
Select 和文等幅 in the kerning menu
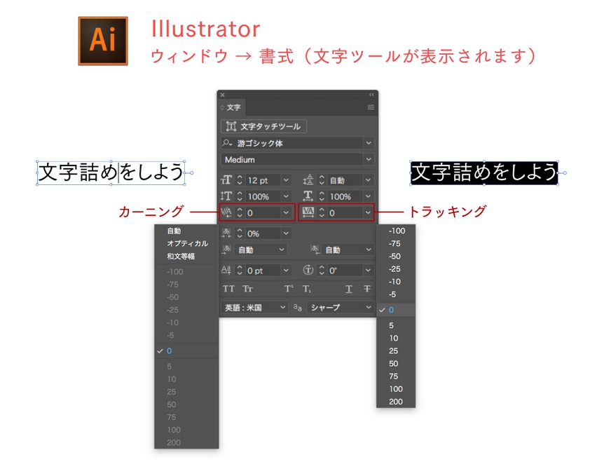(181, 256)
